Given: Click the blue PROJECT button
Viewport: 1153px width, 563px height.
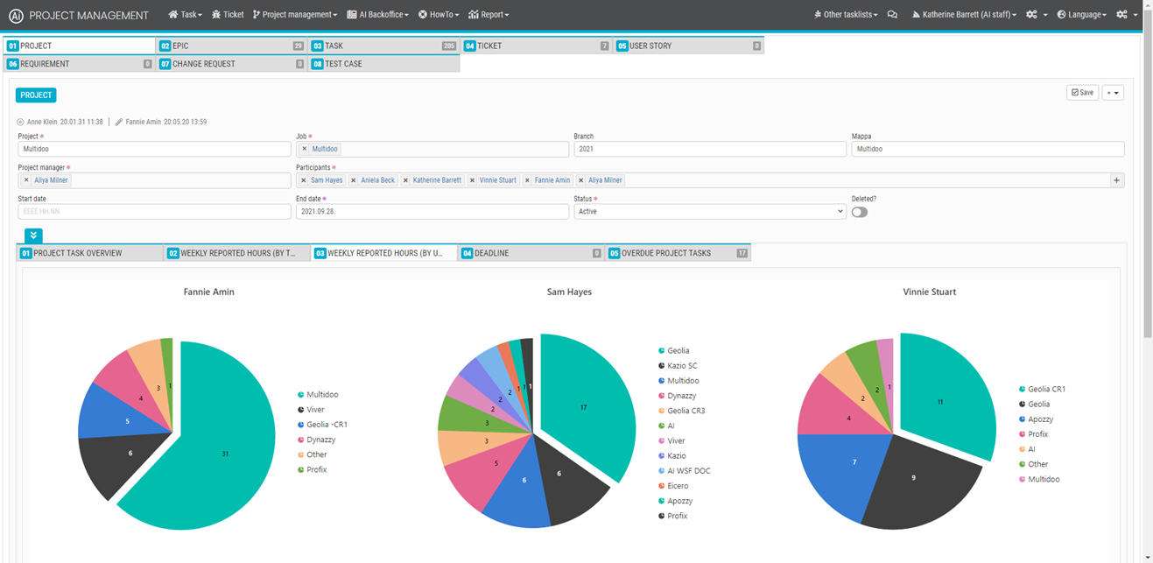Looking at the screenshot, I should pos(36,95).
